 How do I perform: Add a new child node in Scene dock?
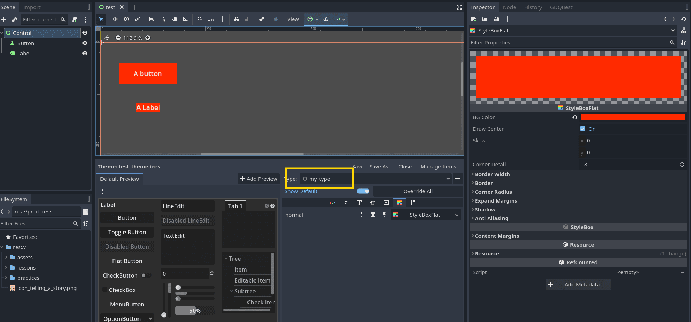[4, 20]
